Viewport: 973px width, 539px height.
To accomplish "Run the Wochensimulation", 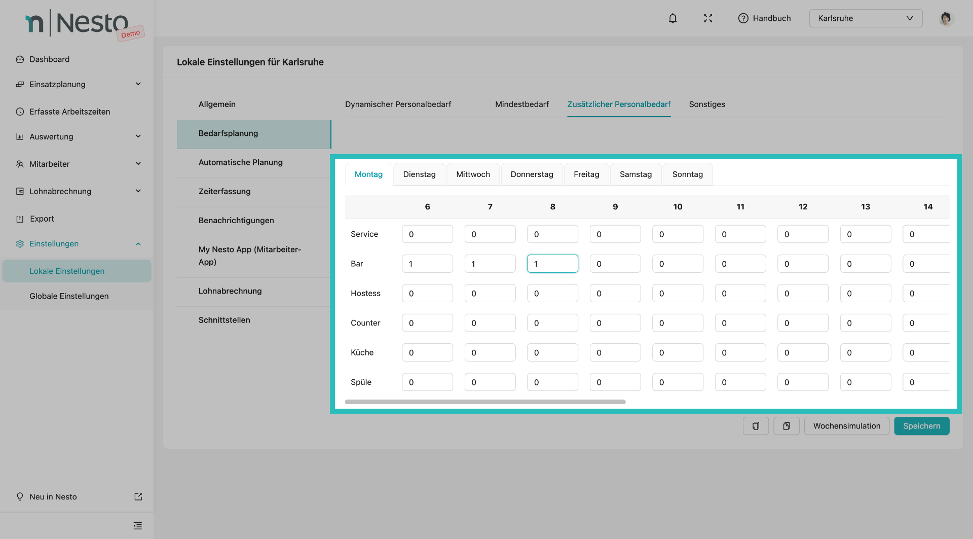I will (846, 426).
